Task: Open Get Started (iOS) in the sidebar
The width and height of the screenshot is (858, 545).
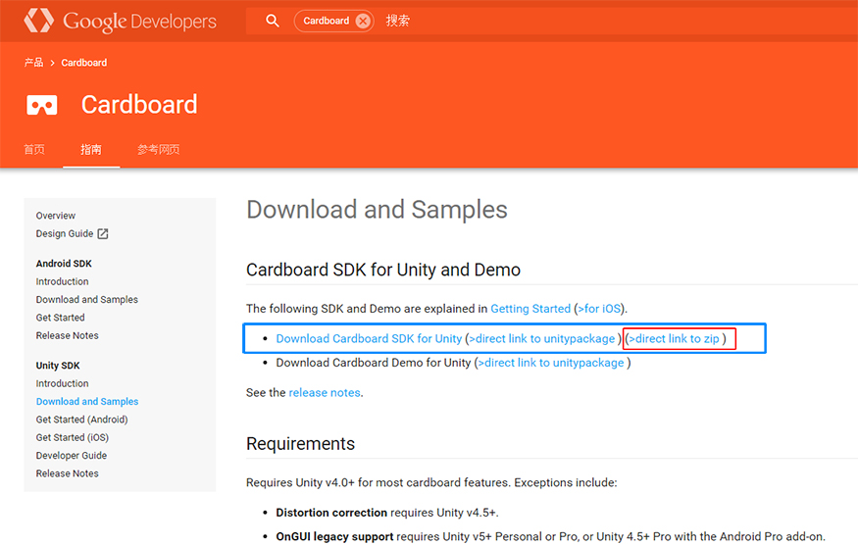Action: click(73, 438)
